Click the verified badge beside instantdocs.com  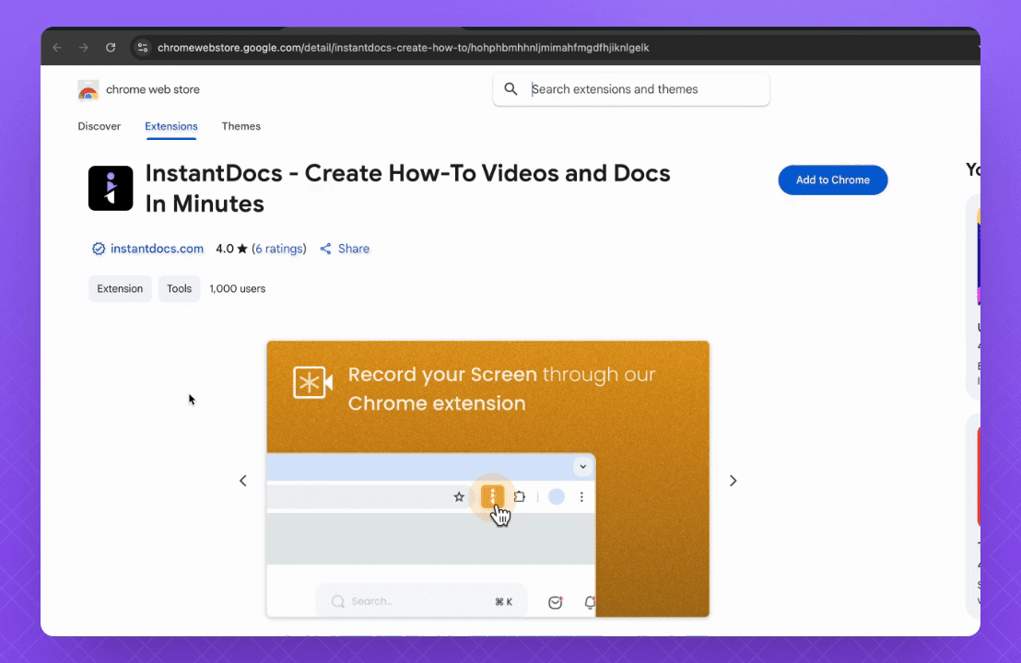tap(99, 249)
